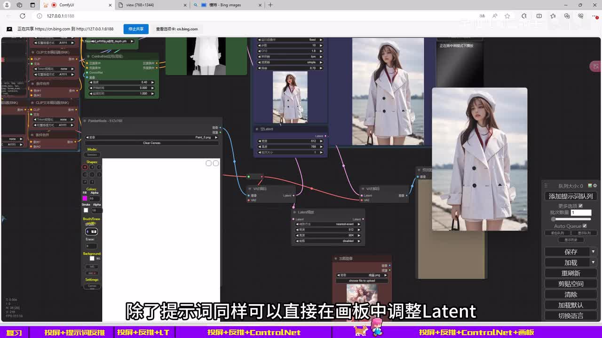602x338 pixels.
Task: Click the browser refresh icon
Action: click(22, 16)
